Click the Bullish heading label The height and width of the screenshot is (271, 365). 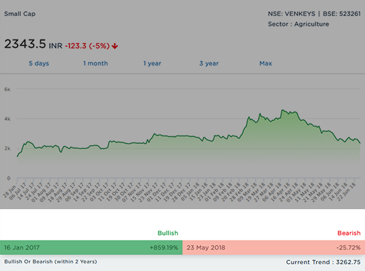coord(168,233)
